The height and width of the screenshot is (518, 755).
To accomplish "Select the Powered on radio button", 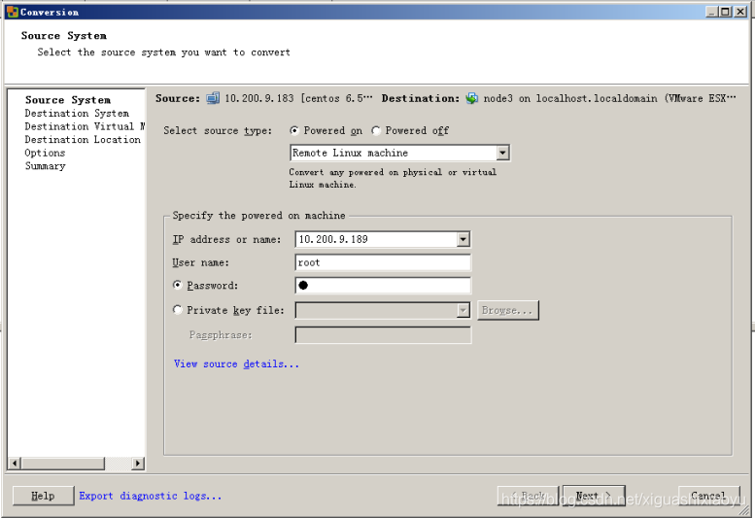I will click(x=294, y=130).
